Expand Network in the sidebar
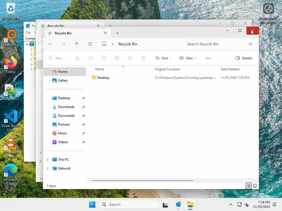282x211 pixels. pos(47,168)
